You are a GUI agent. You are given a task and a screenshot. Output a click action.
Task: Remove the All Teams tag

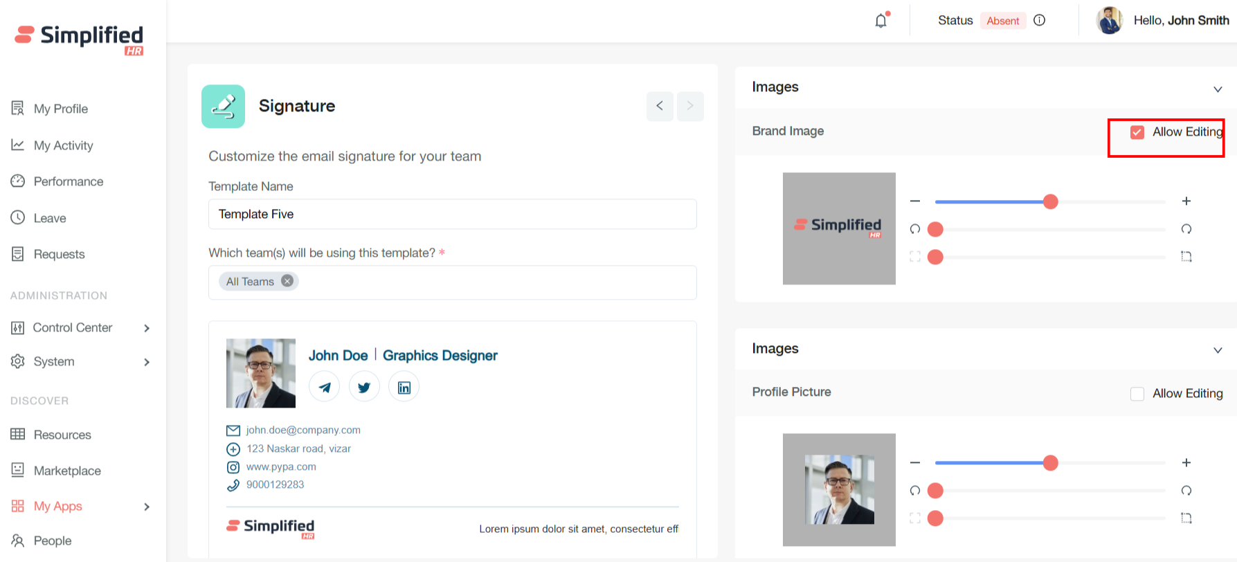287,281
